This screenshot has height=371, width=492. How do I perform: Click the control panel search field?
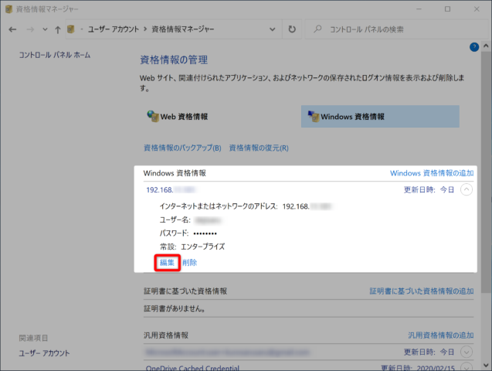click(x=396, y=29)
